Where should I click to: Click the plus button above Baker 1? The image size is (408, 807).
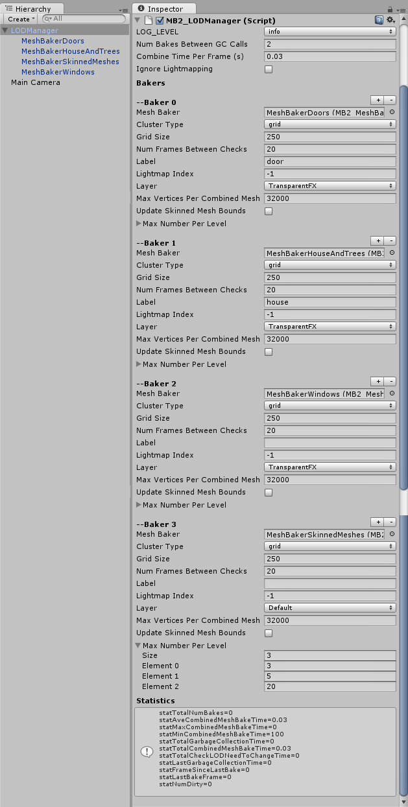[x=378, y=240]
